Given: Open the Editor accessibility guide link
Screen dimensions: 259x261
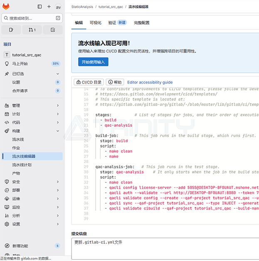Looking at the screenshot, I should [x=150, y=82].
